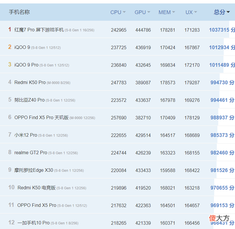The width and height of the screenshot is (235, 229).
Task: Click total score 1012934 分
Action: [222, 47]
